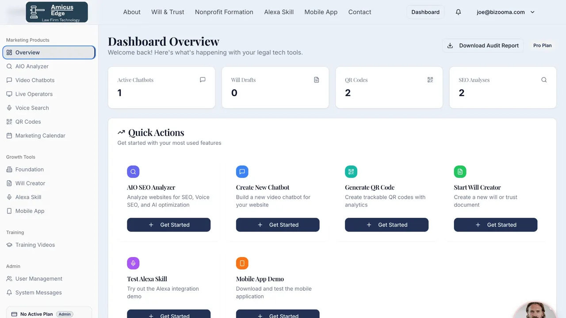566x318 pixels.
Task: Click the Pro Plan badge
Action: pyautogui.click(x=543, y=45)
